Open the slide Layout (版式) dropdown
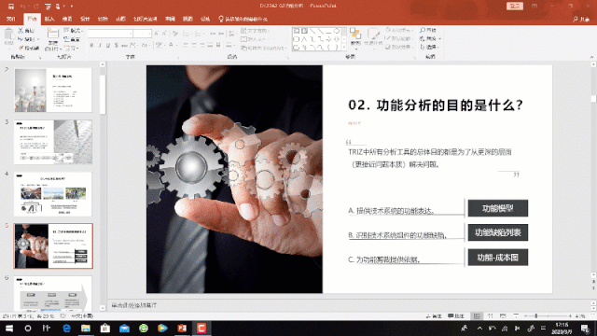This screenshot has width=597, height=336. [x=73, y=31]
